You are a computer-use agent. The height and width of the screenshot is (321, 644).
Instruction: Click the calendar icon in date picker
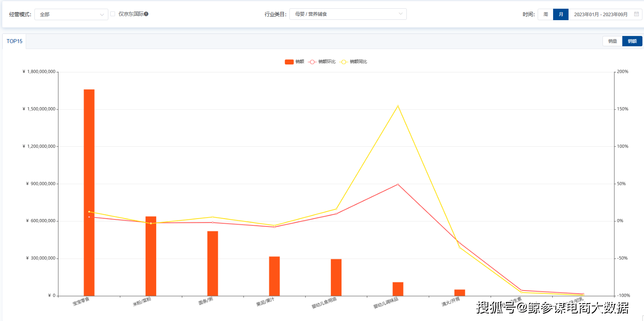pyautogui.click(x=636, y=14)
